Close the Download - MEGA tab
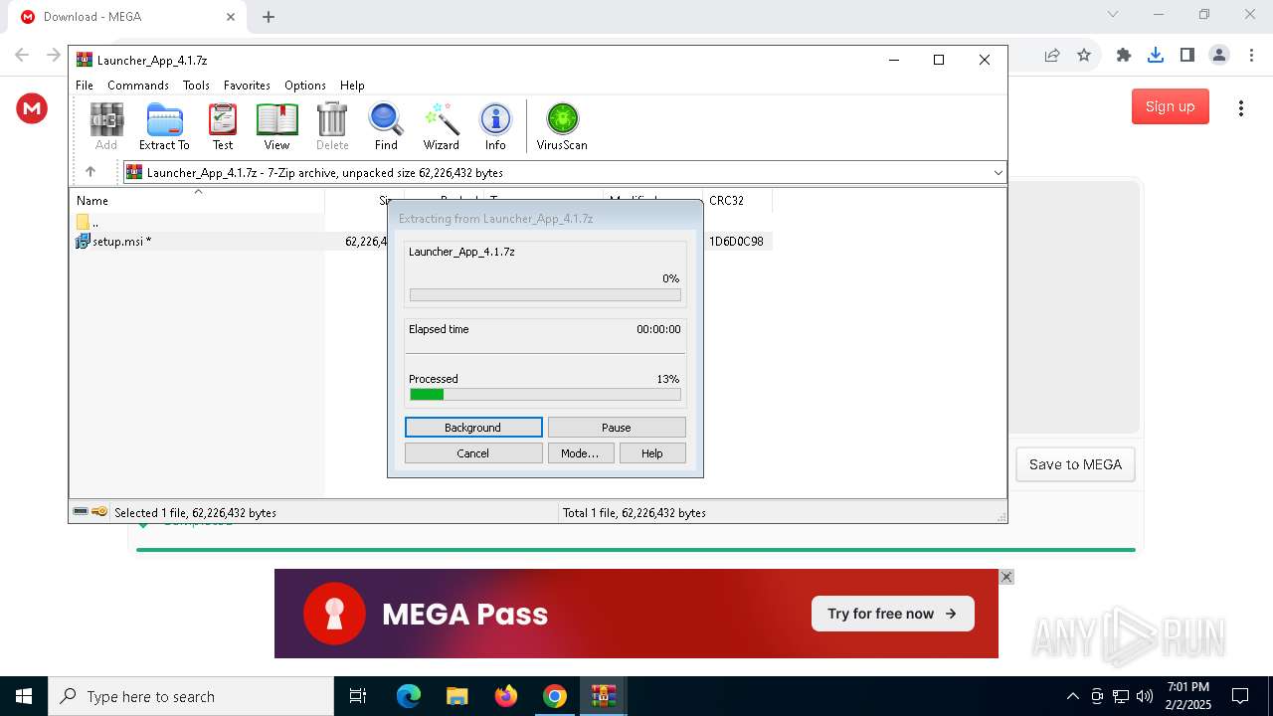 231,17
